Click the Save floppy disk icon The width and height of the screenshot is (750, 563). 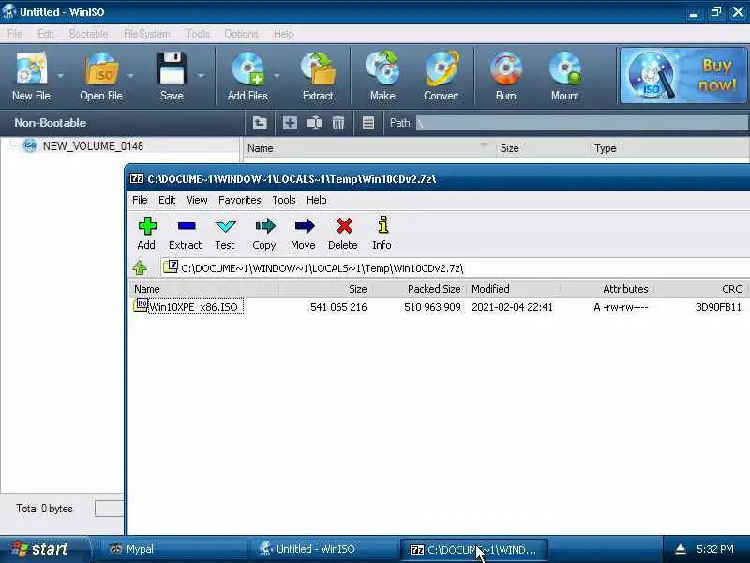172,69
